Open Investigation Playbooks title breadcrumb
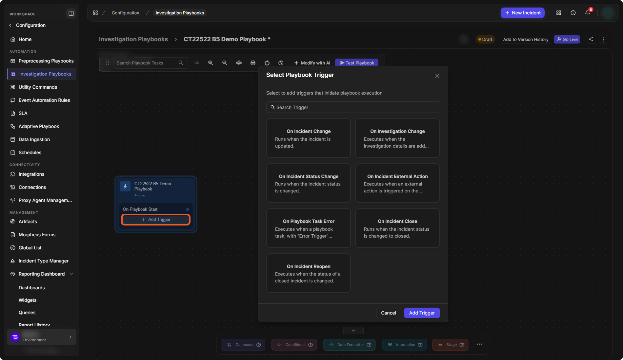This screenshot has height=360, width=623. pos(133,39)
